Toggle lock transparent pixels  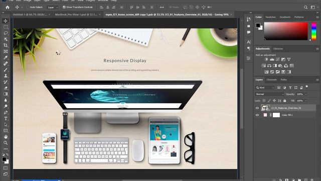pos(264,101)
